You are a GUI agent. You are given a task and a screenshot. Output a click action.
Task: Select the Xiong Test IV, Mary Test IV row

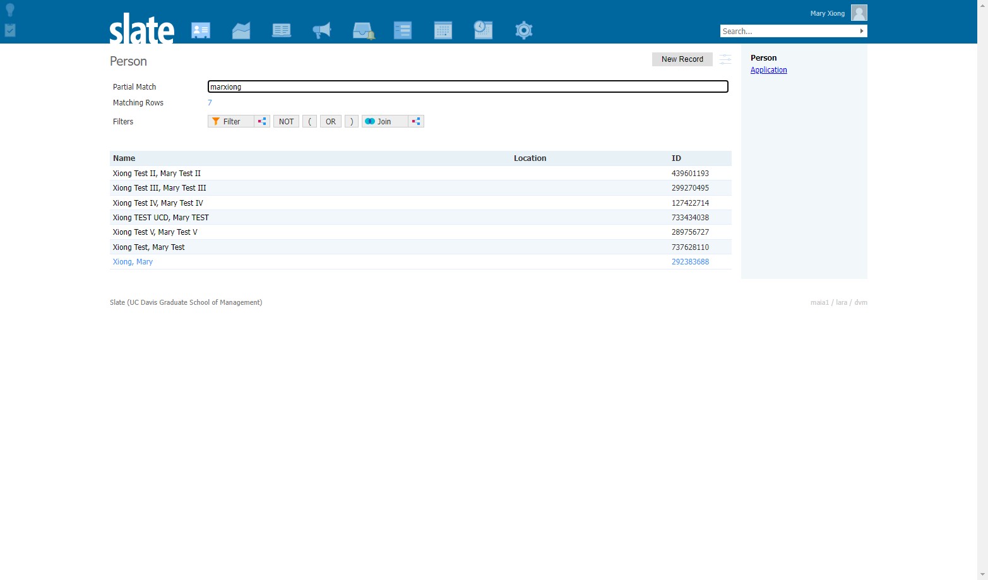[x=420, y=203]
